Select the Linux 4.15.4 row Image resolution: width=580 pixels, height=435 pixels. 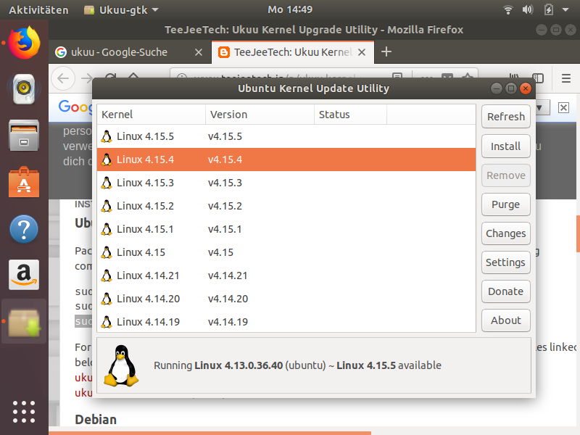click(286, 159)
